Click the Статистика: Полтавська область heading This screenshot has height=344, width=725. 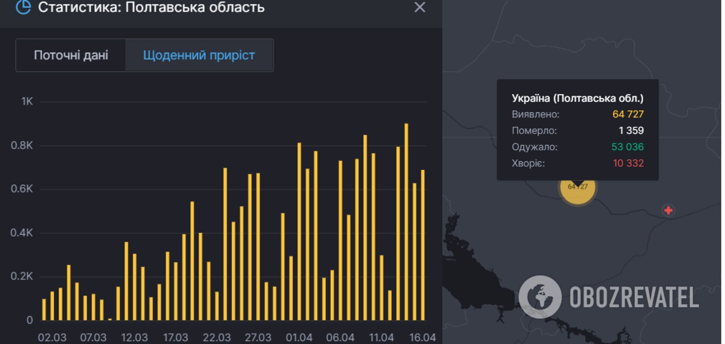151,7
